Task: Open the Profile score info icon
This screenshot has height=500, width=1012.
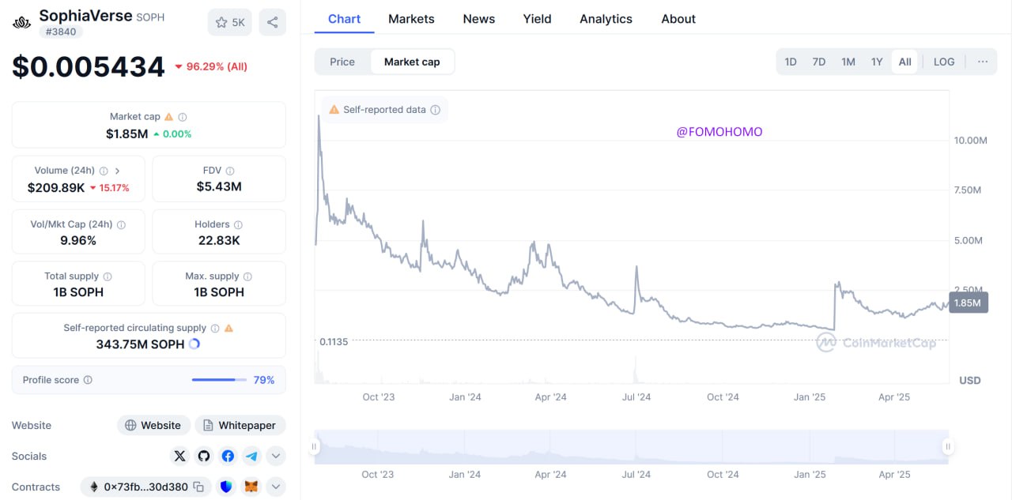Action: coord(88,380)
